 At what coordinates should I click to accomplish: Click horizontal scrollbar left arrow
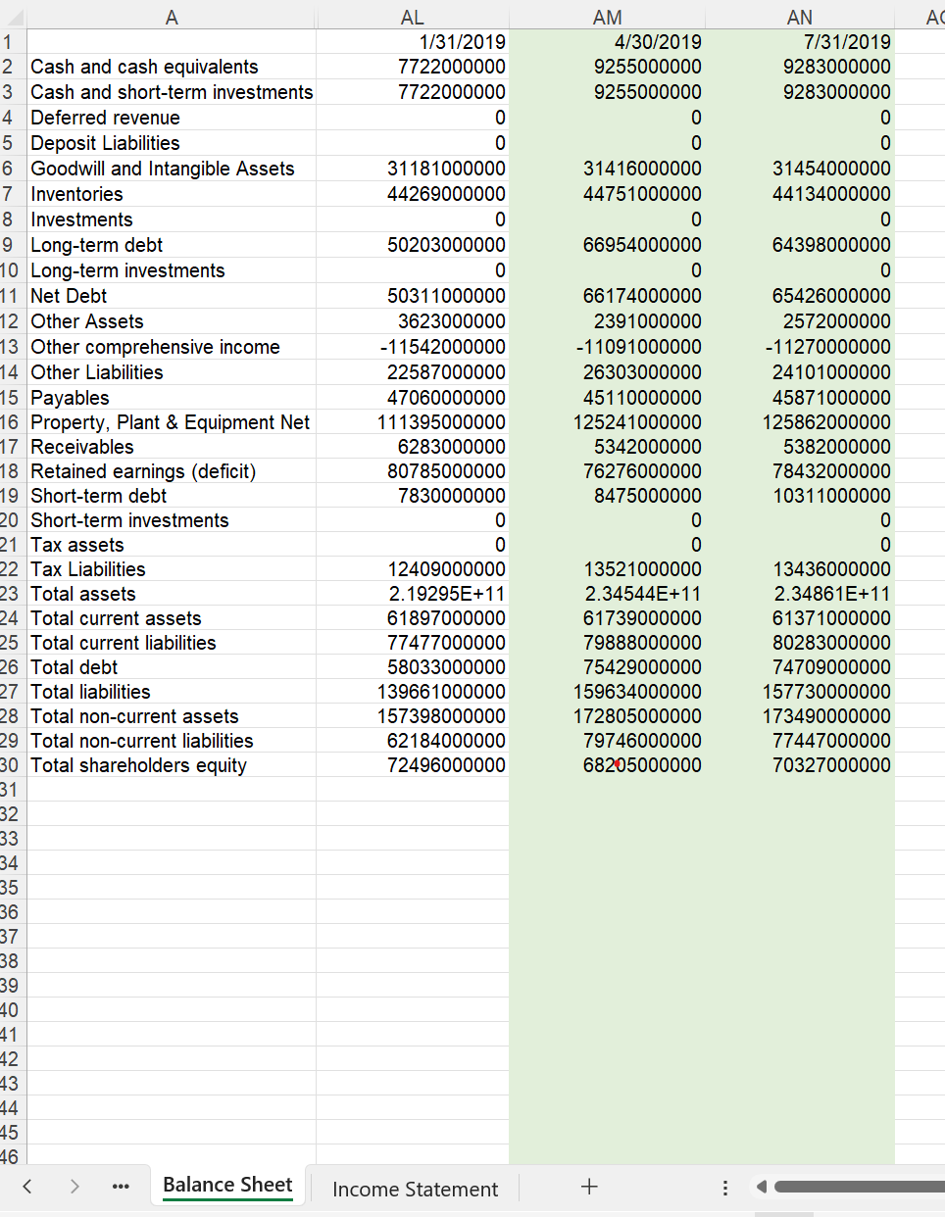point(761,1187)
